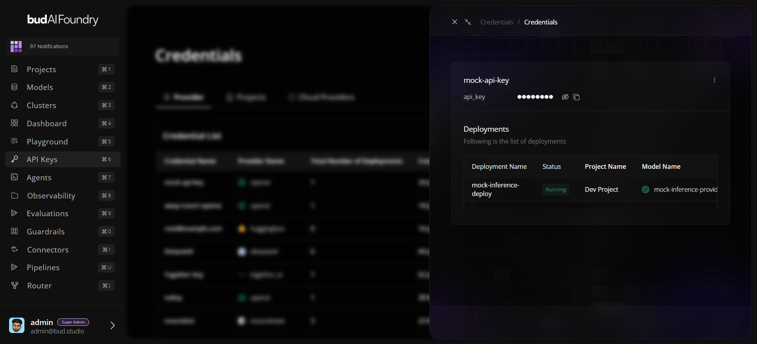This screenshot has height=344, width=757.
Task: Click the budAI Foundry logo
Action: point(63,20)
